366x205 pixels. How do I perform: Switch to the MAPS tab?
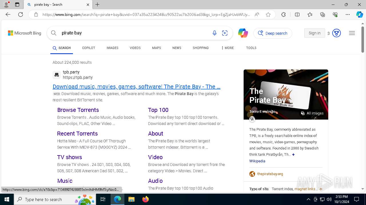pyautogui.click(x=156, y=48)
